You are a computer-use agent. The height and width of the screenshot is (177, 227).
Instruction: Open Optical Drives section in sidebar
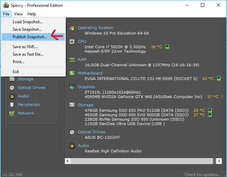[x=32, y=87]
